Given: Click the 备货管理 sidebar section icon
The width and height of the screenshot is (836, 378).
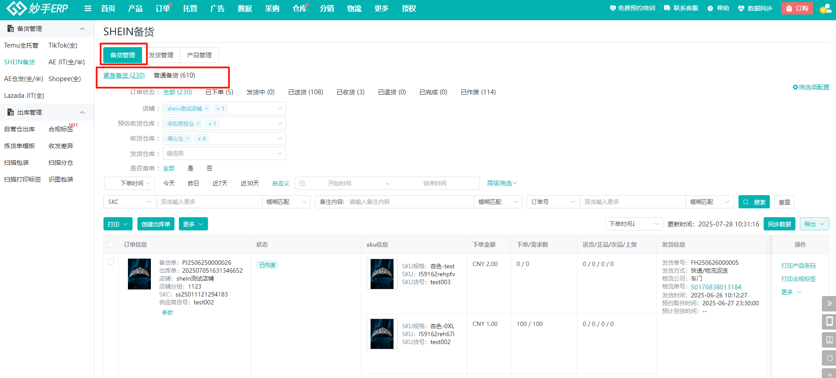Looking at the screenshot, I should tap(10, 29).
